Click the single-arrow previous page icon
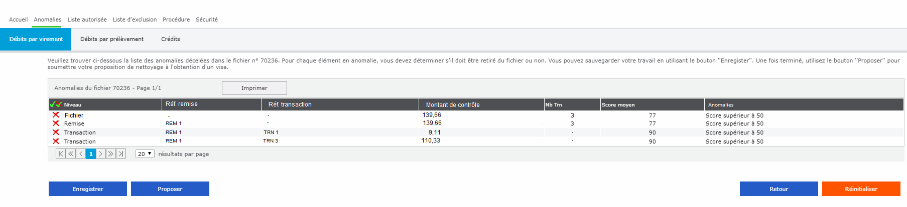The height and width of the screenshot is (207, 907). [81, 153]
